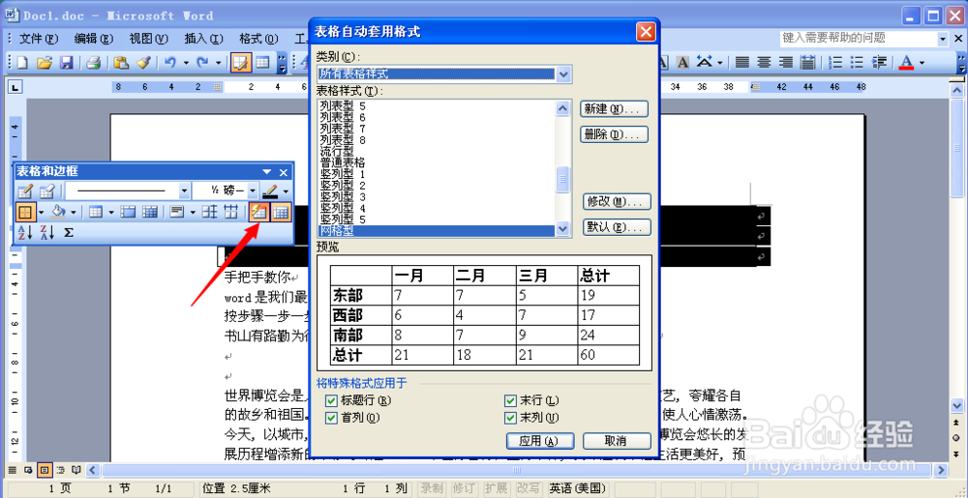The width and height of the screenshot is (968, 498).
Task: Click the Table AutoFormat lightning icon
Action: (259, 213)
